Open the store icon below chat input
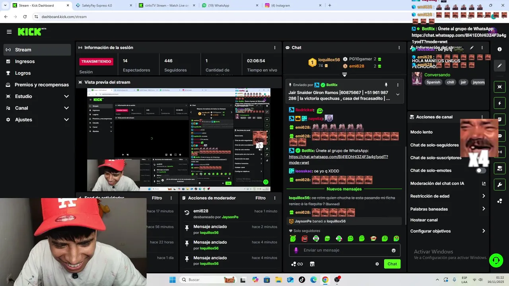 click(x=312, y=264)
